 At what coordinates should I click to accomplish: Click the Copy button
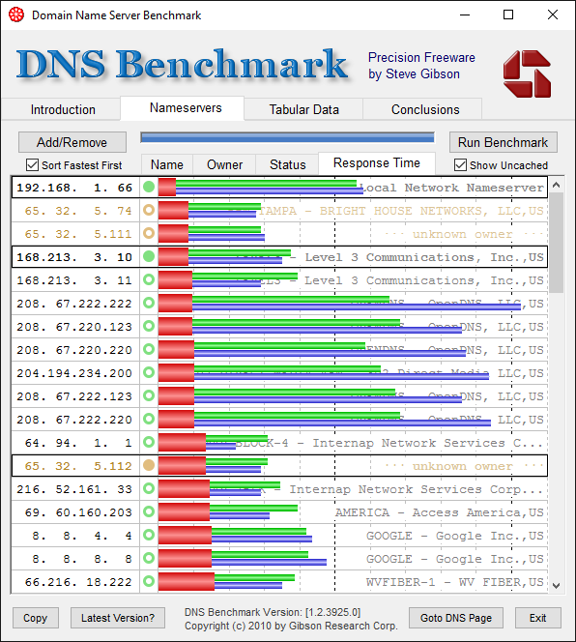tap(35, 618)
